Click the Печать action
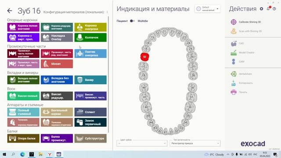281x158 pixels. point(239,92)
